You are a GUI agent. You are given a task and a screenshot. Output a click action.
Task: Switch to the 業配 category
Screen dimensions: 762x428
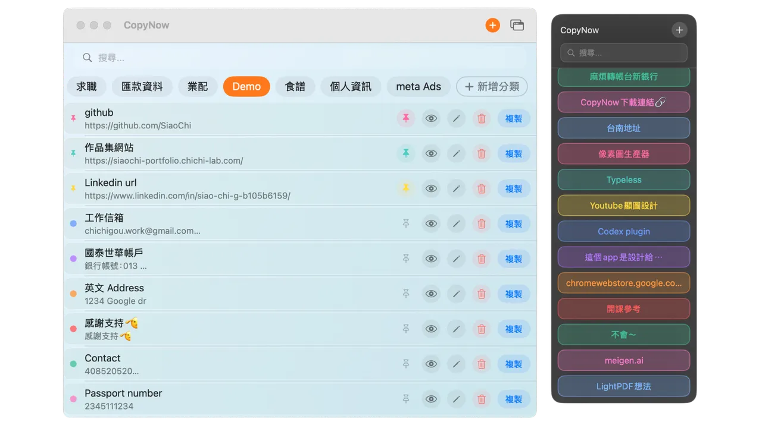coord(198,86)
